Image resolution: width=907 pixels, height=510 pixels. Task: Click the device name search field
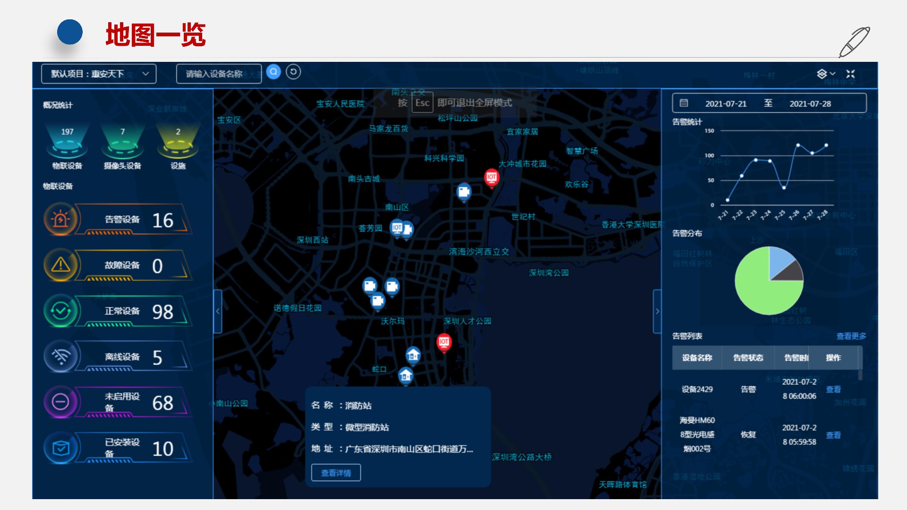tap(219, 74)
